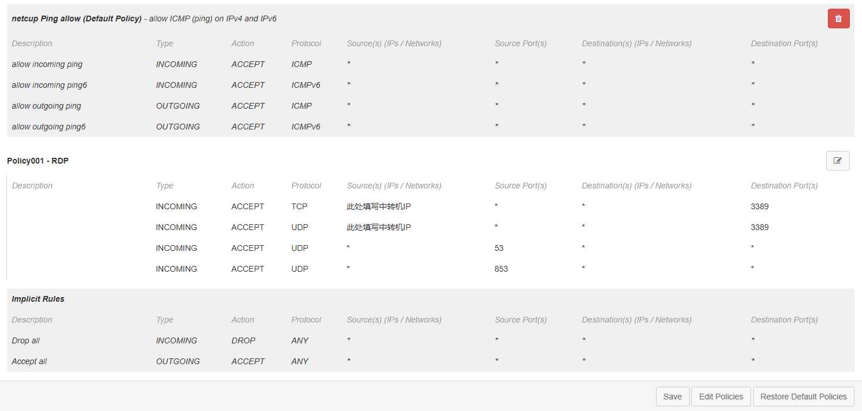Click the 'allow outgoing ping6' rule description
Viewport: 862px width, 411px height.
pyautogui.click(x=49, y=127)
